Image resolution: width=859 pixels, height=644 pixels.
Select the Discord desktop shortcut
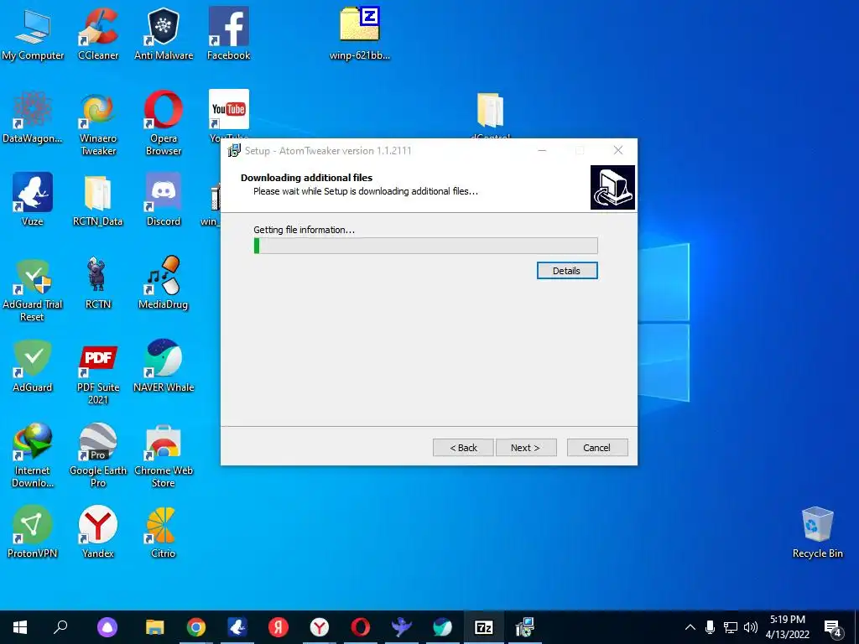coord(164,200)
